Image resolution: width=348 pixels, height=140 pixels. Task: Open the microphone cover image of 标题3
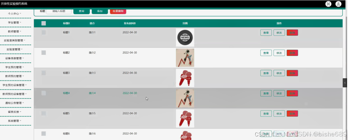(x=185, y=78)
